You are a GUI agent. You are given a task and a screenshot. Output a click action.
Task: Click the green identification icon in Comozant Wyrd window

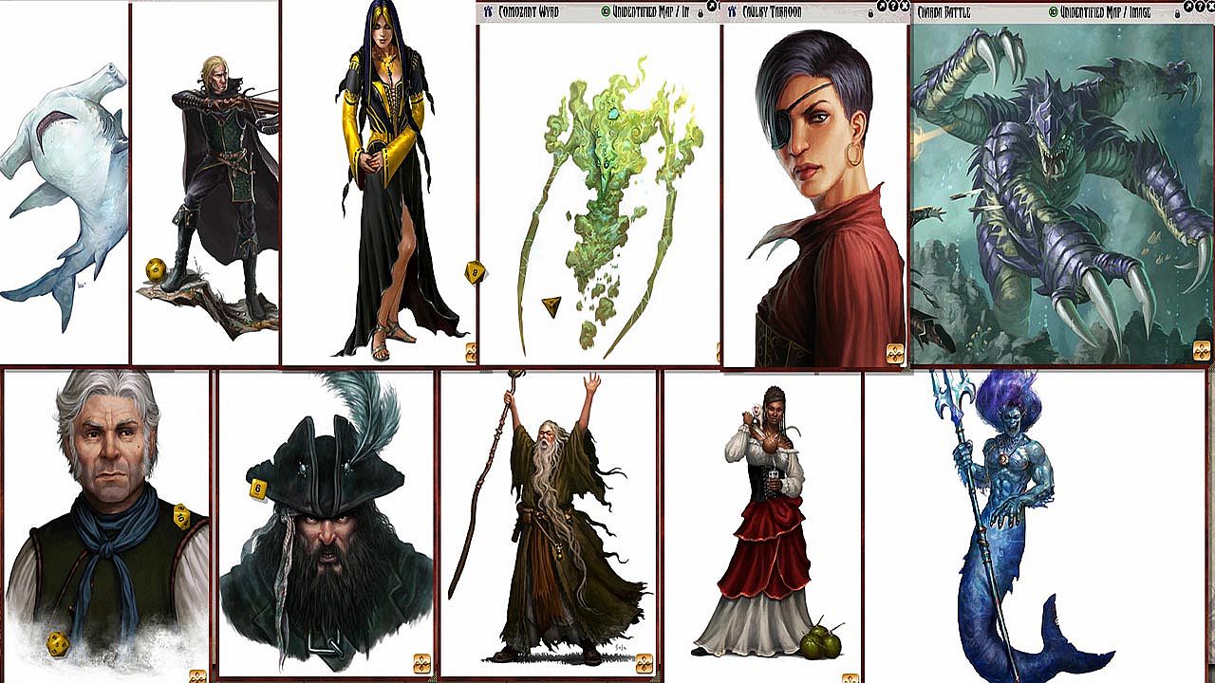point(606,12)
